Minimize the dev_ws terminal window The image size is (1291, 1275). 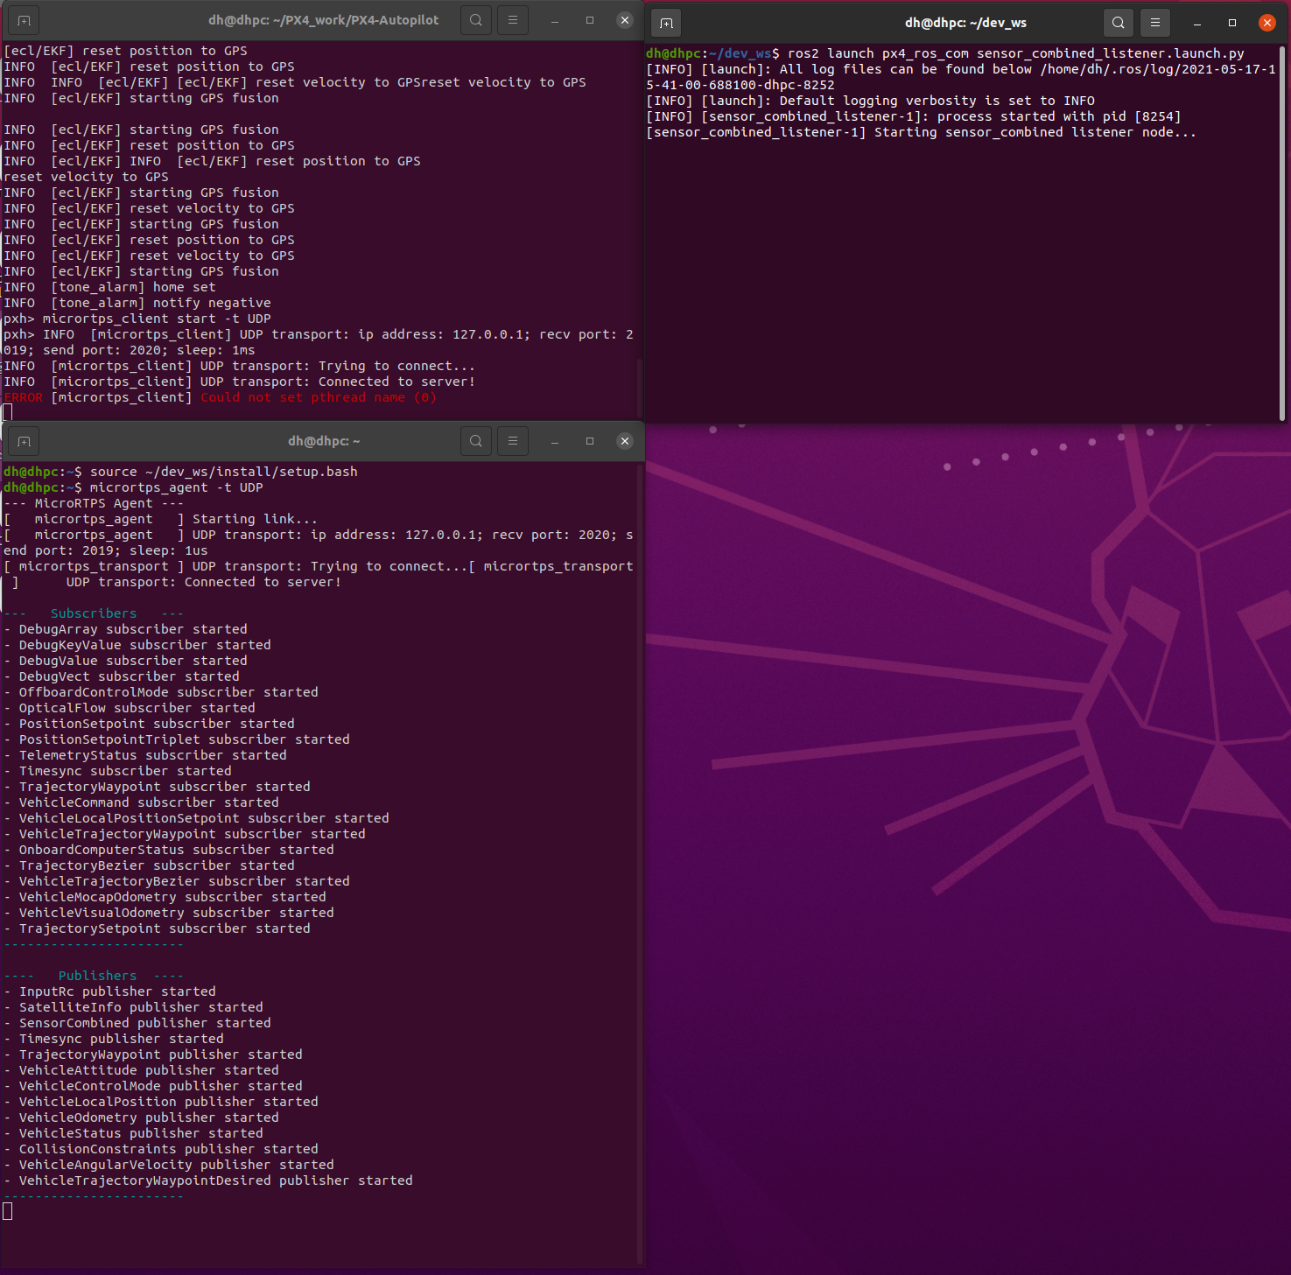pyautogui.click(x=1197, y=23)
